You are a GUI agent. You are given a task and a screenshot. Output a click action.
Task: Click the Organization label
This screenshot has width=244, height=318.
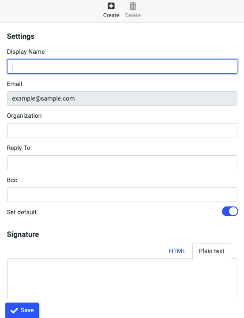click(x=24, y=116)
